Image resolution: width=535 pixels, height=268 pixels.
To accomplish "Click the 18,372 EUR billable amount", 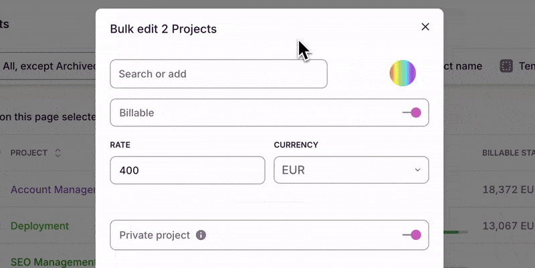I will pyautogui.click(x=508, y=190).
